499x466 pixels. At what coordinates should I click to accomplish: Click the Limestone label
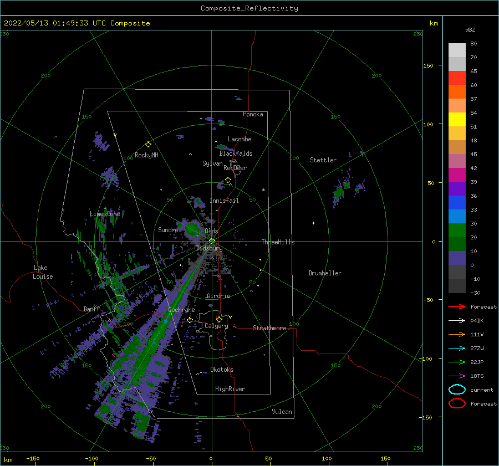(x=105, y=214)
